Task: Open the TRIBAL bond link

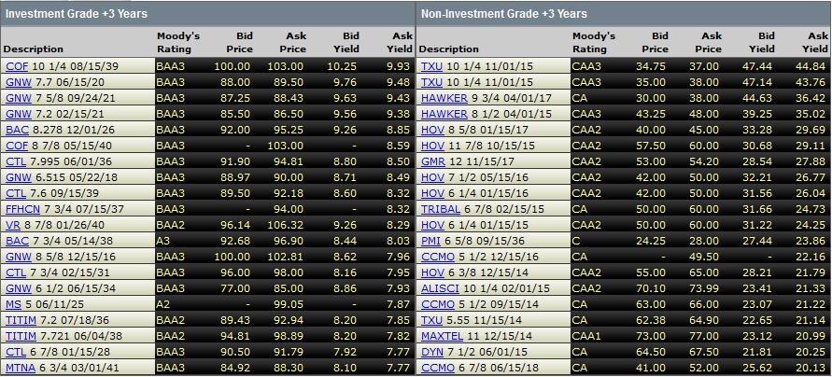Action: [x=441, y=209]
